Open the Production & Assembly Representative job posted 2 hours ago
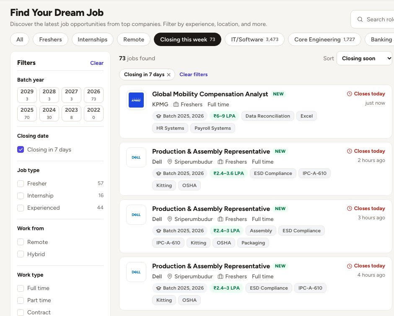 pyautogui.click(x=211, y=152)
